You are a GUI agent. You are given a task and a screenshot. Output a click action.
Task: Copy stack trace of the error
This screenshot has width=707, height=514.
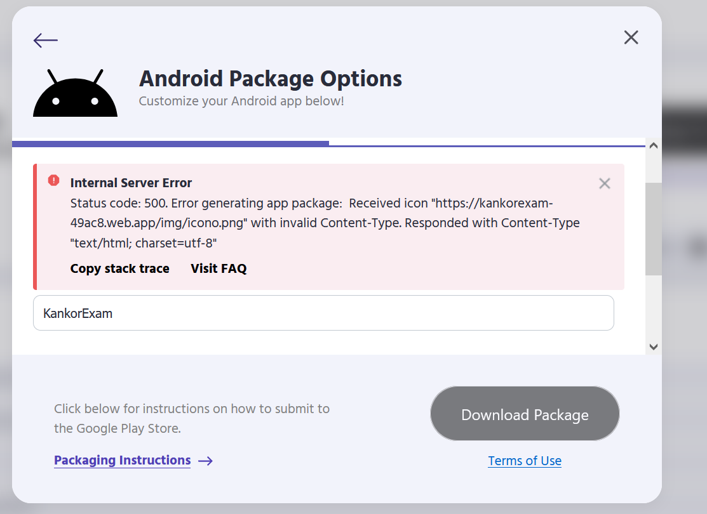coord(120,268)
